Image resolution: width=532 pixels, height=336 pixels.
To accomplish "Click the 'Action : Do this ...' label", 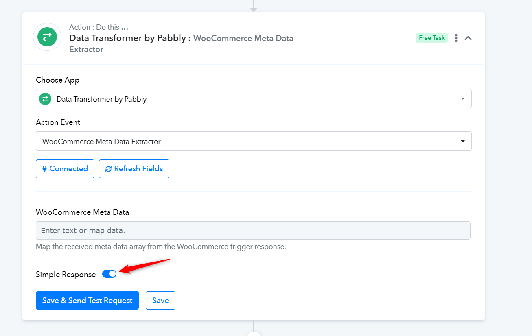I will [99, 27].
